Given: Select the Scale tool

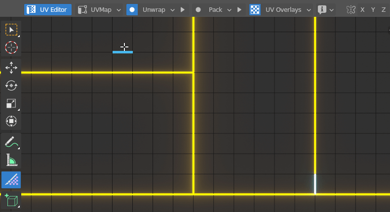Looking at the screenshot, I should [11, 103].
